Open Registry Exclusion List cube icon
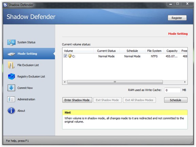This screenshot has width=196, height=147. click(x=11, y=77)
